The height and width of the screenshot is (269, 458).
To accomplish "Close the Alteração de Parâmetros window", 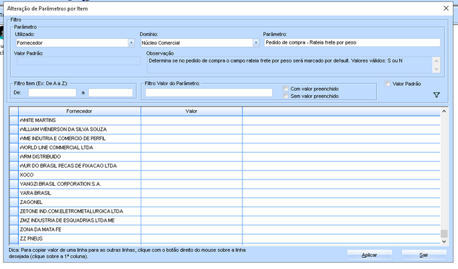I will (446, 8).
